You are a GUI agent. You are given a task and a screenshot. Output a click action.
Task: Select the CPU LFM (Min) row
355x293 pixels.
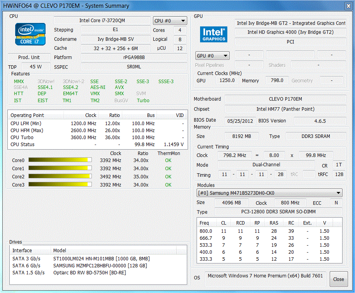click(x=98, y=124)
